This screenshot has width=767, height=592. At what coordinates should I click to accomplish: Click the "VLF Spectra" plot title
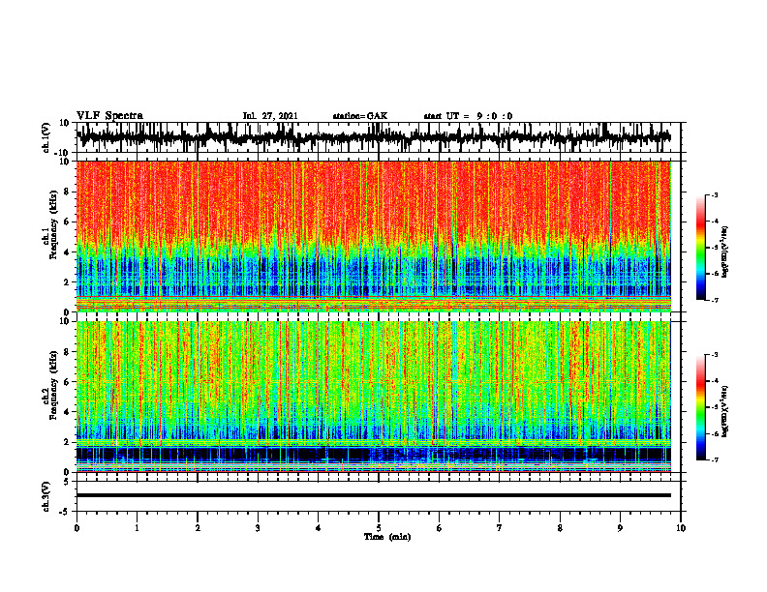pos(109,116)
